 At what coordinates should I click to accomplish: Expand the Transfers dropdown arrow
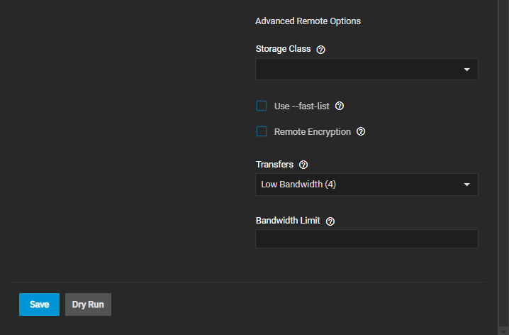coord(466,185)
